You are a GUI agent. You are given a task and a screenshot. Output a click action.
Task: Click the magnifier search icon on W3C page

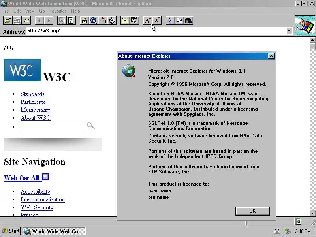tap(91, 126)
